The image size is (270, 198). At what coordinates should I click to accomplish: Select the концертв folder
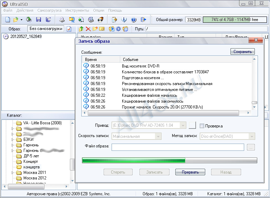click(x=32, y=167)
